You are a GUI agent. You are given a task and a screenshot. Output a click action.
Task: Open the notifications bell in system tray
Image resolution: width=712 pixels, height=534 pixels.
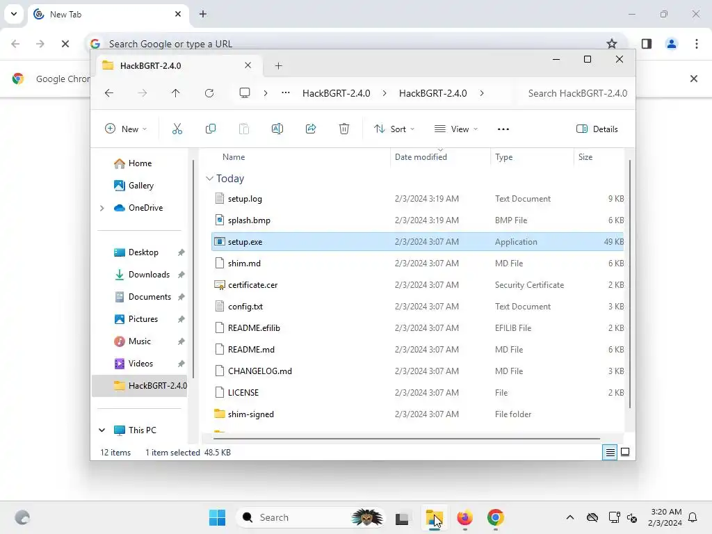tap(693, 517)
